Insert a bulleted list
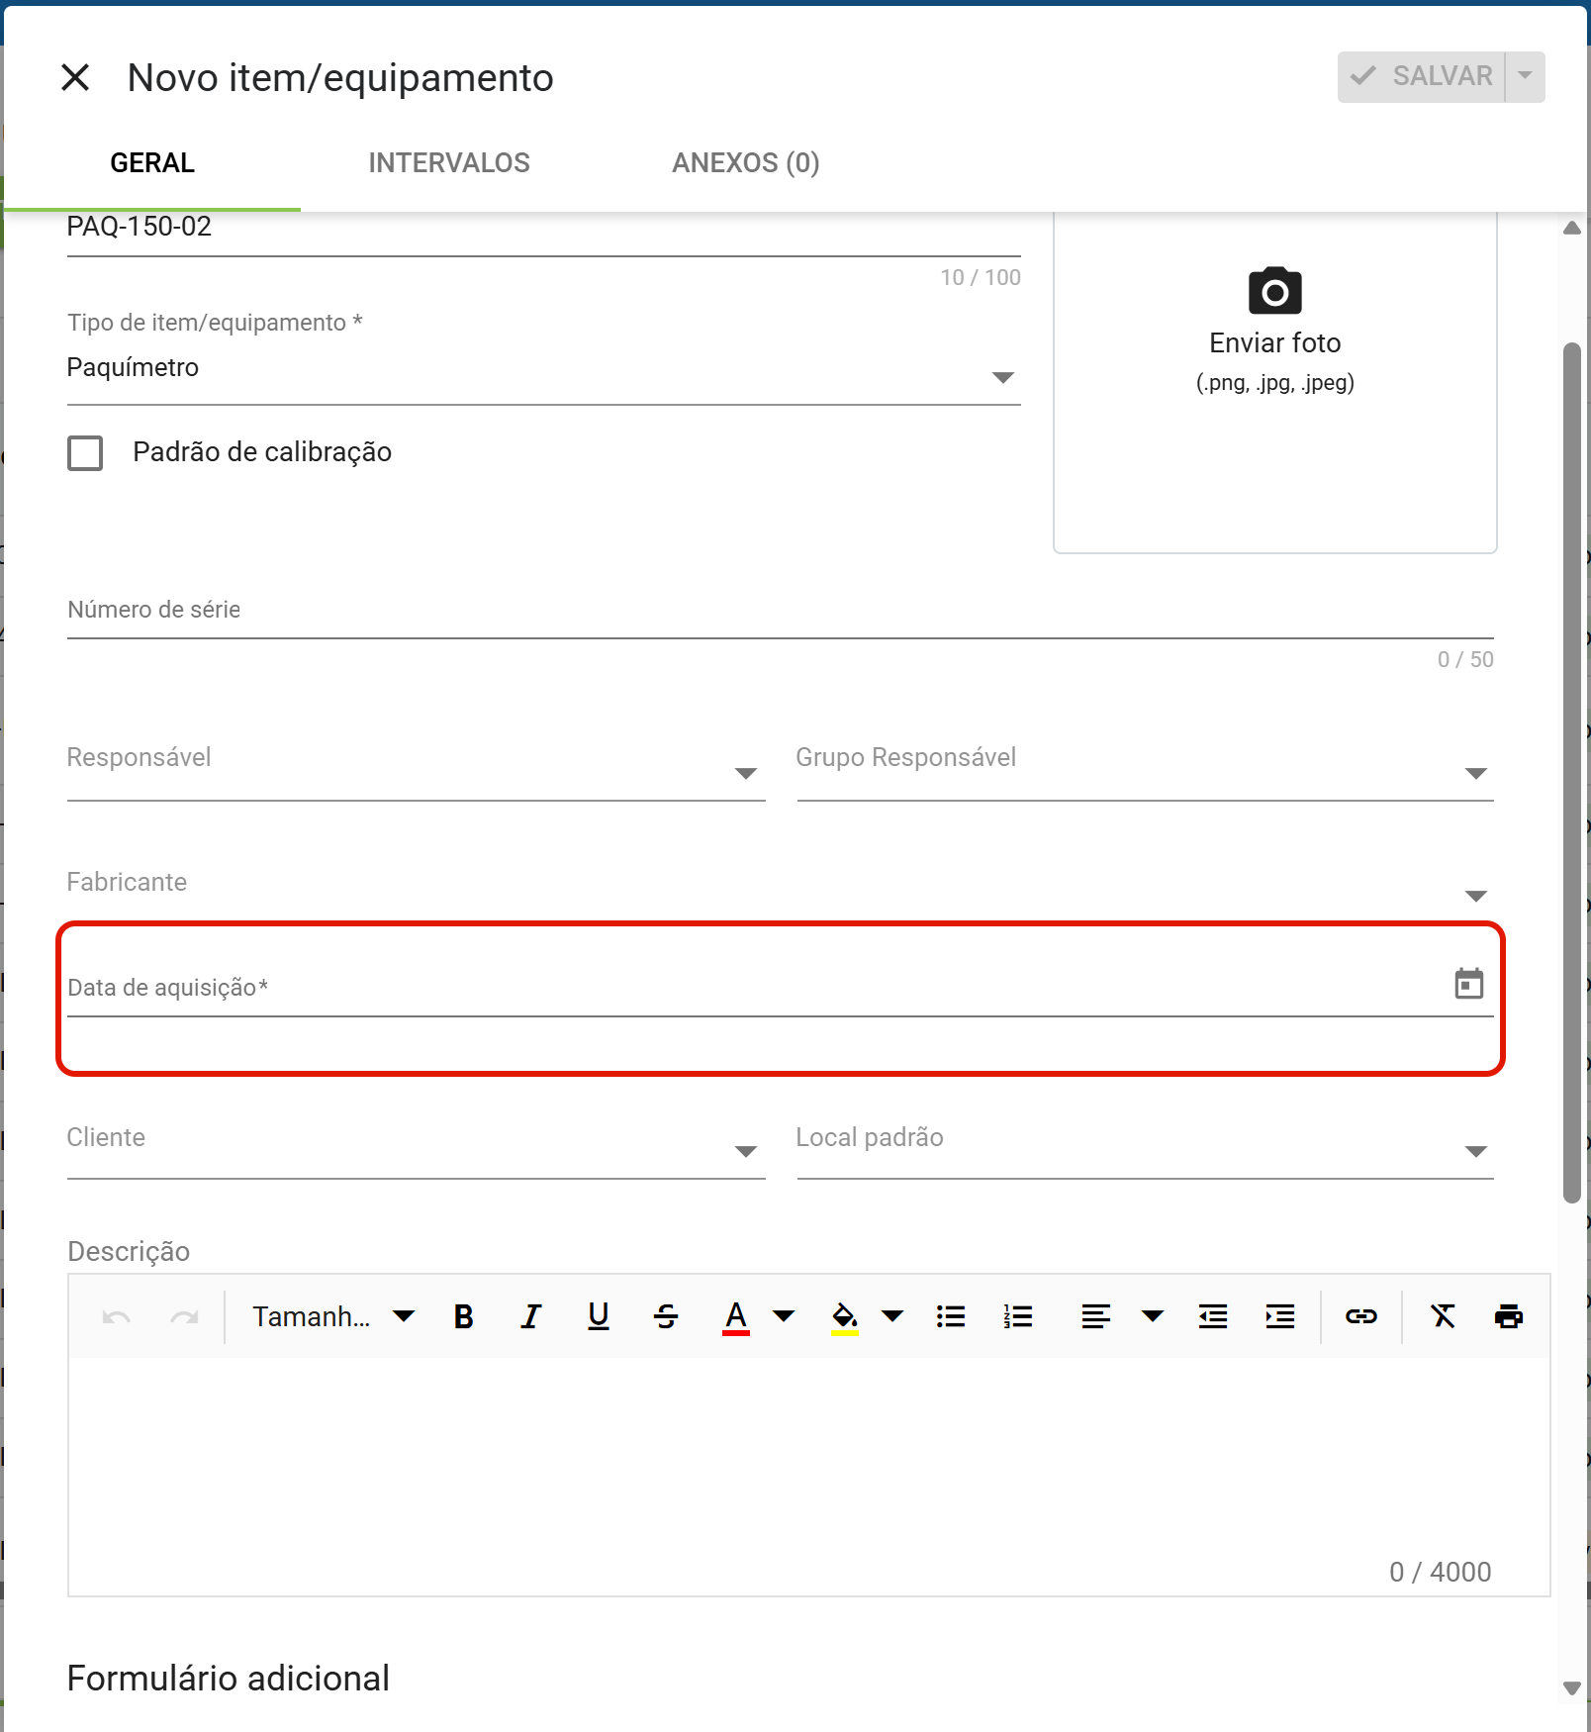 [x=951, y=1316]
